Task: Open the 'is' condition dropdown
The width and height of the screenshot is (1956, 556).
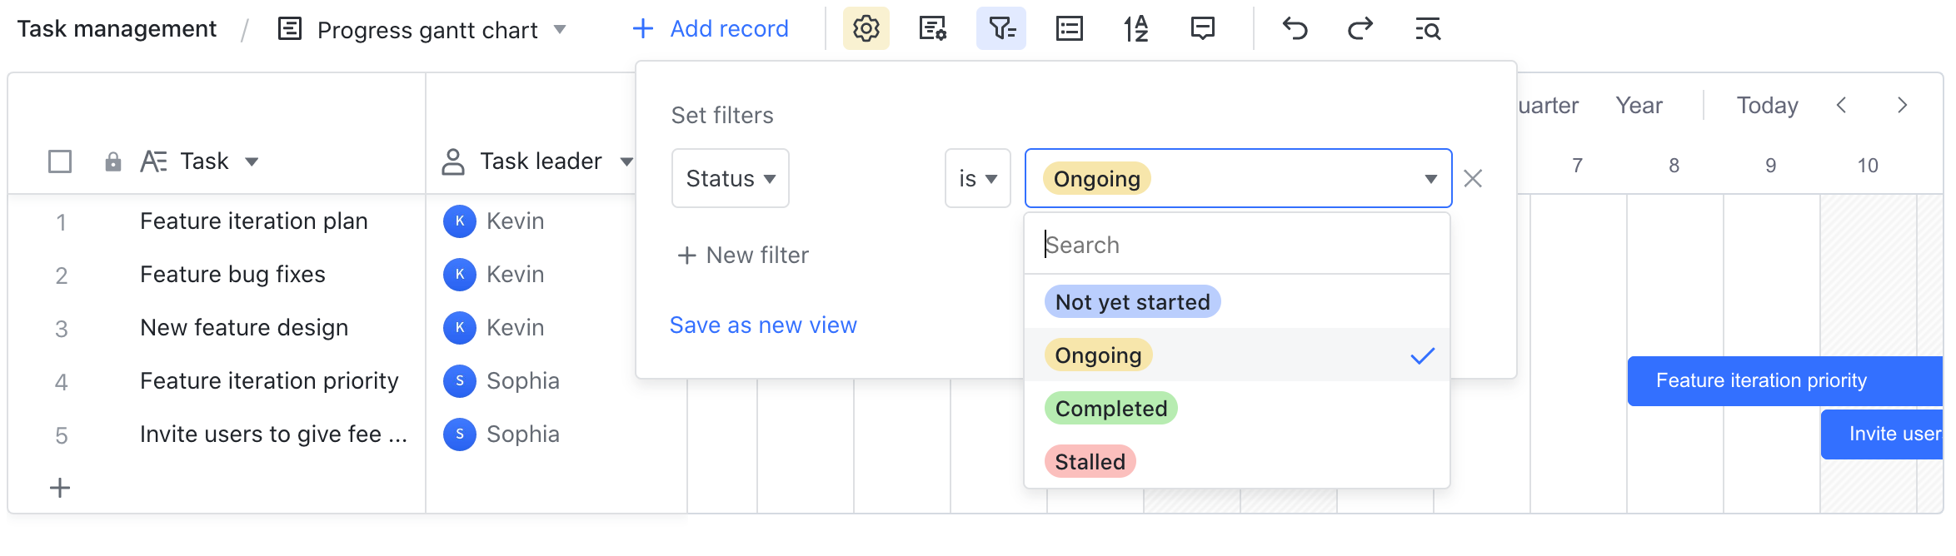Action: [976, 178]
